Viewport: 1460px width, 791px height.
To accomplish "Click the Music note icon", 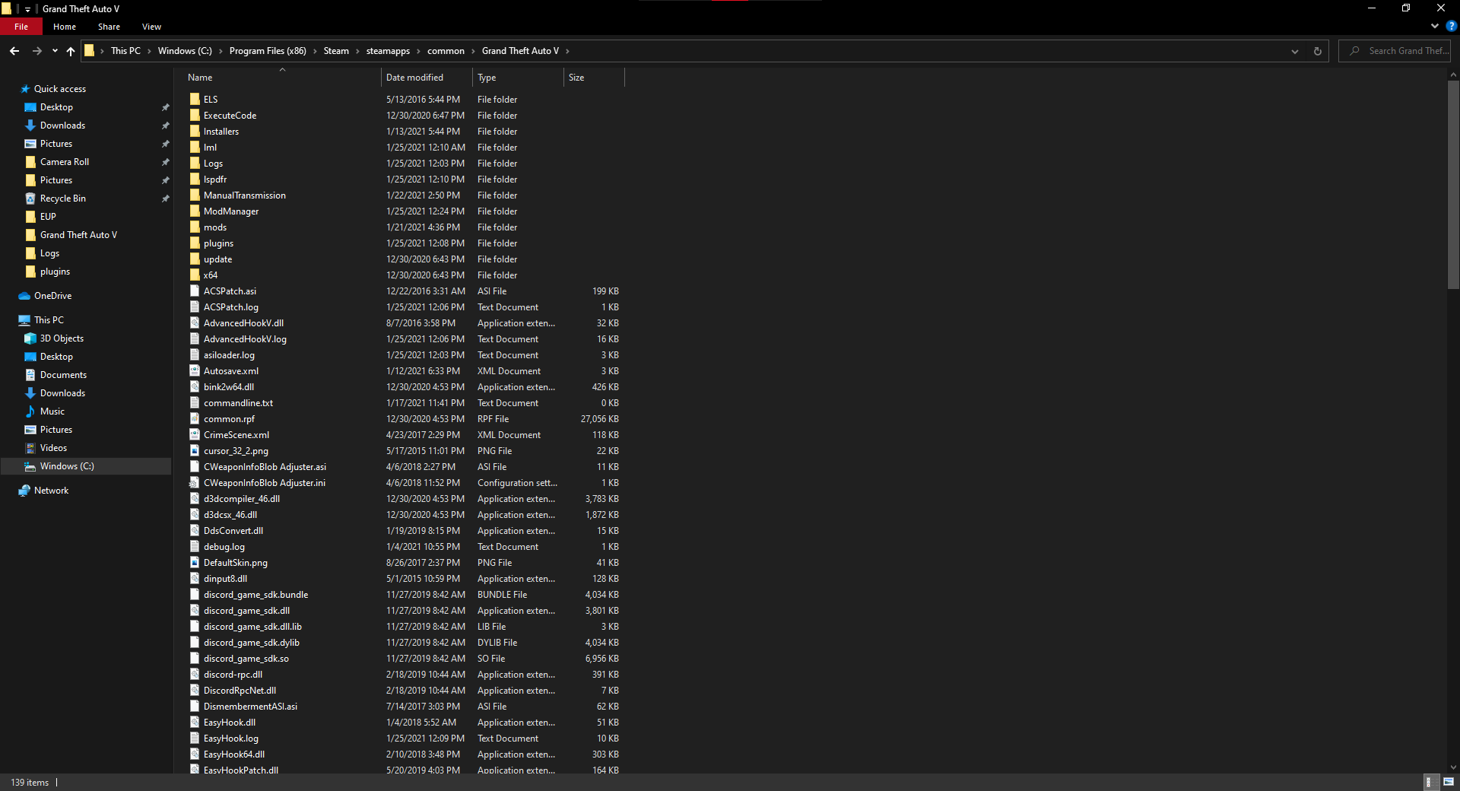I will [30, 411].
